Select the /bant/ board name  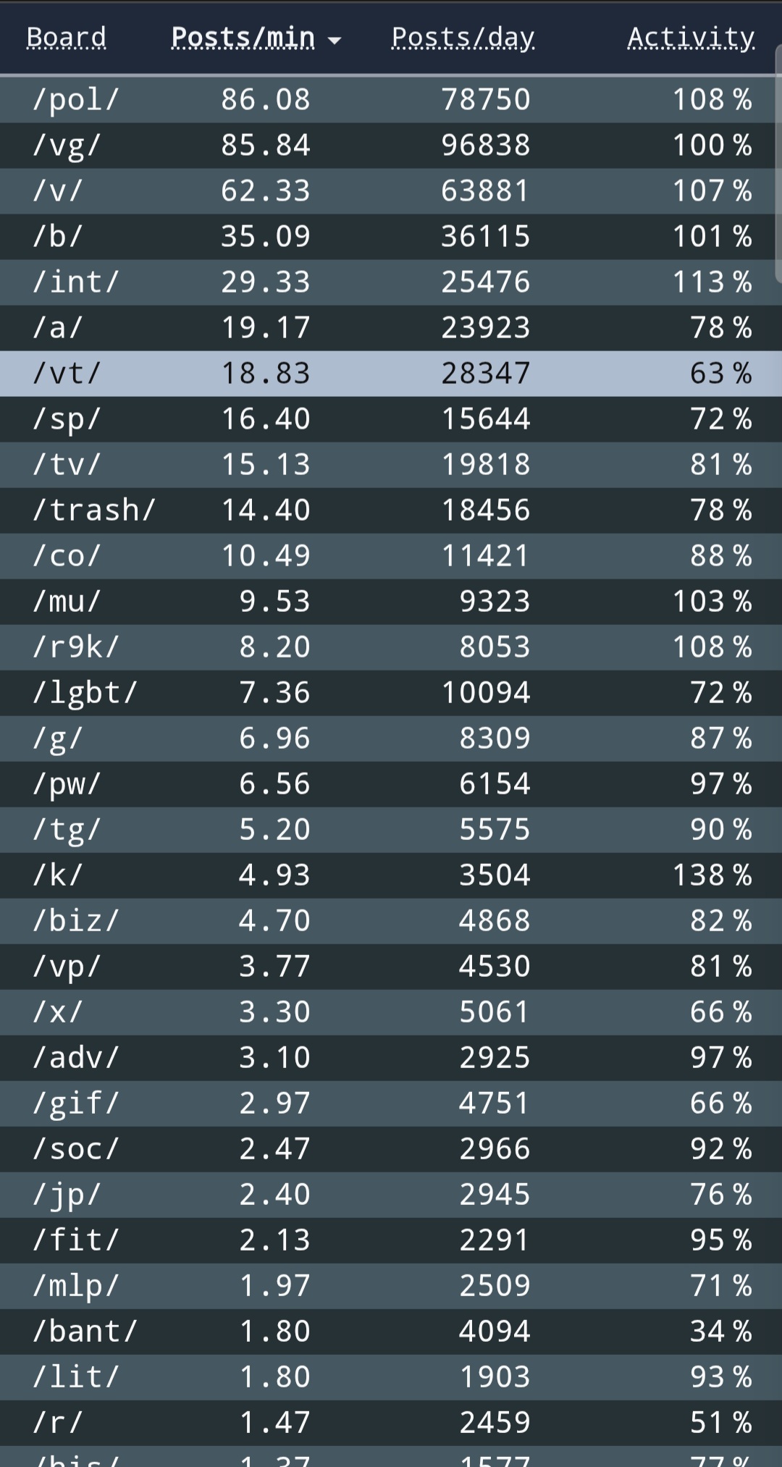point(85,1331)
